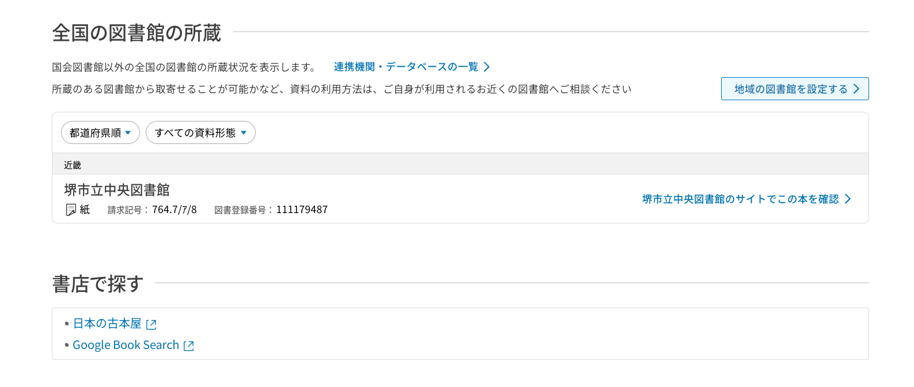Click external-link icon beside Google Book Search
The image size is (914, 387).
click(x=189, y=346)
